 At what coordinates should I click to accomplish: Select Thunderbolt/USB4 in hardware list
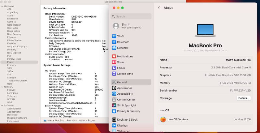(x=17, y=81)
